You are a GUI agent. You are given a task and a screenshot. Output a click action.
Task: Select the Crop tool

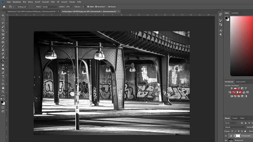3,30
